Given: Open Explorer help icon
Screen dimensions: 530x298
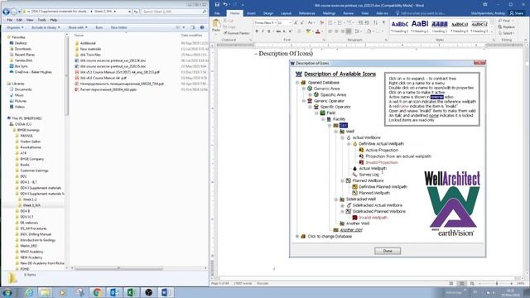Looking at the screenshot, I should click(202, 27).
